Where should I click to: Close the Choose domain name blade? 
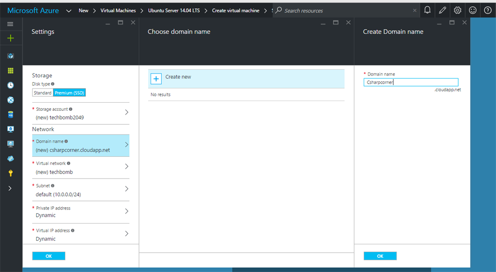coord(348,22)
